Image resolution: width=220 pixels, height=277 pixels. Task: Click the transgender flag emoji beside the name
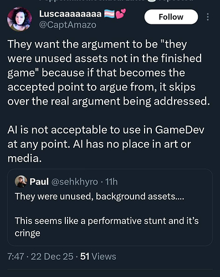110,14
